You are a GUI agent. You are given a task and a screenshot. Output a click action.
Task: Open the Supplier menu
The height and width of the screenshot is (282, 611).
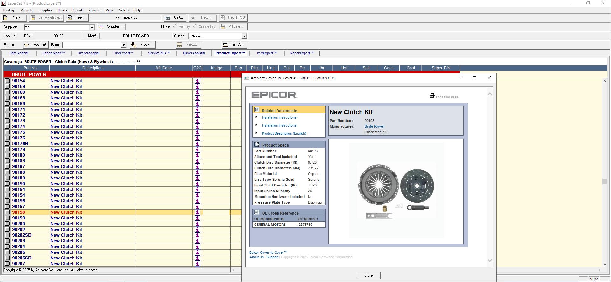(x=45, y=10)
